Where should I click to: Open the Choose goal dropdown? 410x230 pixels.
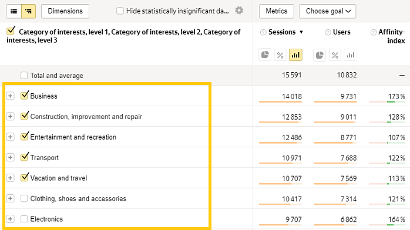point(327,11)
